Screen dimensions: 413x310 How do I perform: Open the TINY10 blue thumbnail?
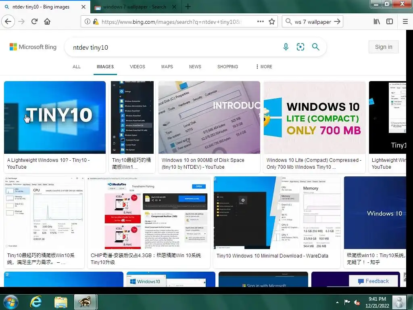point(55,117)
